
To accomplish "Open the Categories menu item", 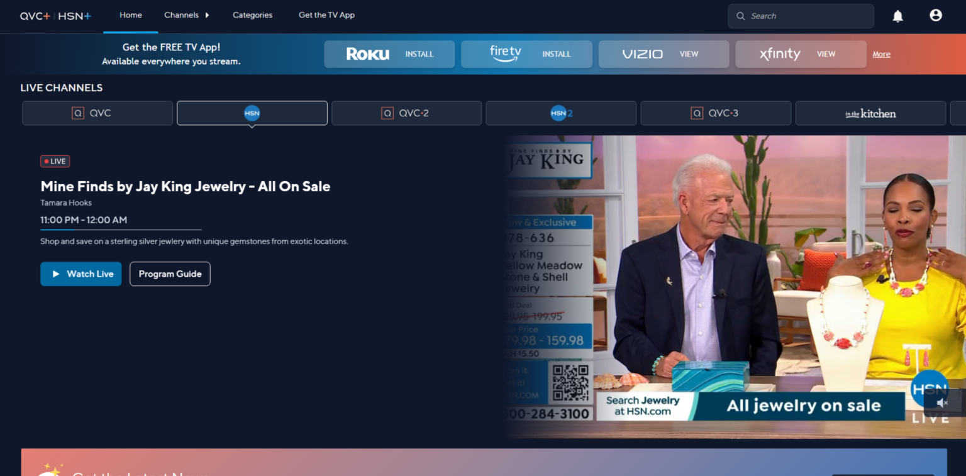I will (252, 15).
